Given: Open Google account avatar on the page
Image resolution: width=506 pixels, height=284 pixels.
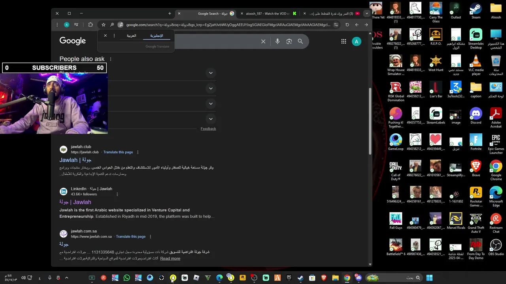Looking at the screenshot, I should point(357,41).
